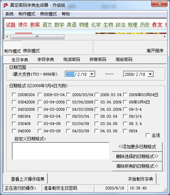170x195 pixels.
Task: Check the 09年3月4日 format checkbox
Action: coord(125,102)
